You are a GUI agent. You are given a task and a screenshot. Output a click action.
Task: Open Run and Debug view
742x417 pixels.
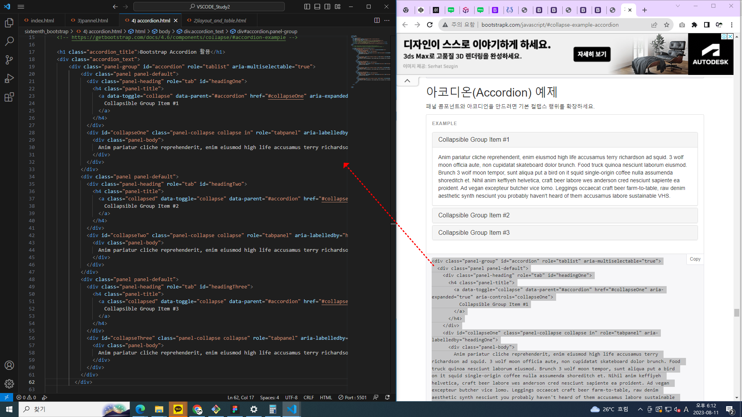pos(9,78)
